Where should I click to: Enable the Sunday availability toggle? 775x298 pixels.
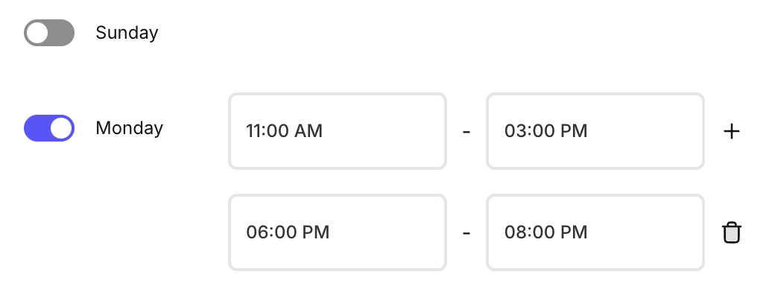[x=49, y=33]
